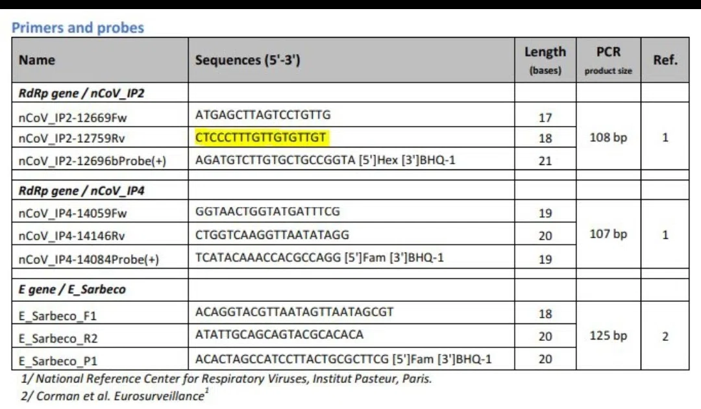
Task: Select the highlighted CTCCCTTTGTTGTGTTGT sequence
Action: coord(261,137)
